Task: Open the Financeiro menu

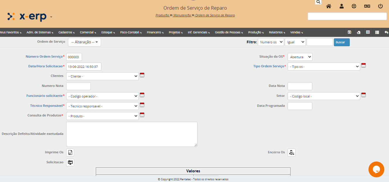Action: (155, 32)
